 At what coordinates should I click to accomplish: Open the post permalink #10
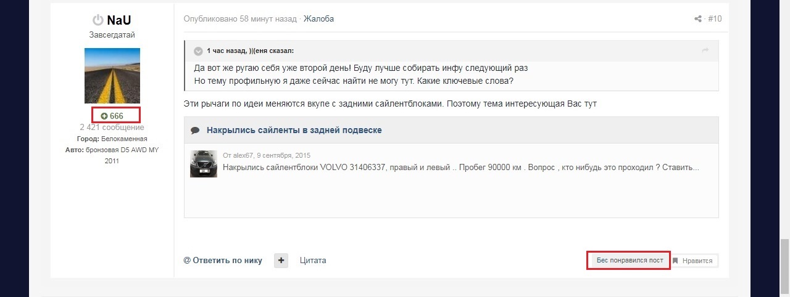(715, 19)
